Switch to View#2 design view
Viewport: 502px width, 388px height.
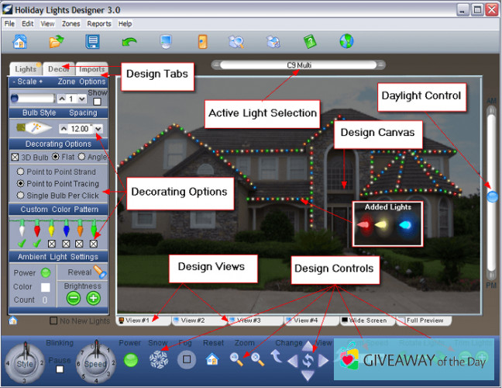[188, 320]
